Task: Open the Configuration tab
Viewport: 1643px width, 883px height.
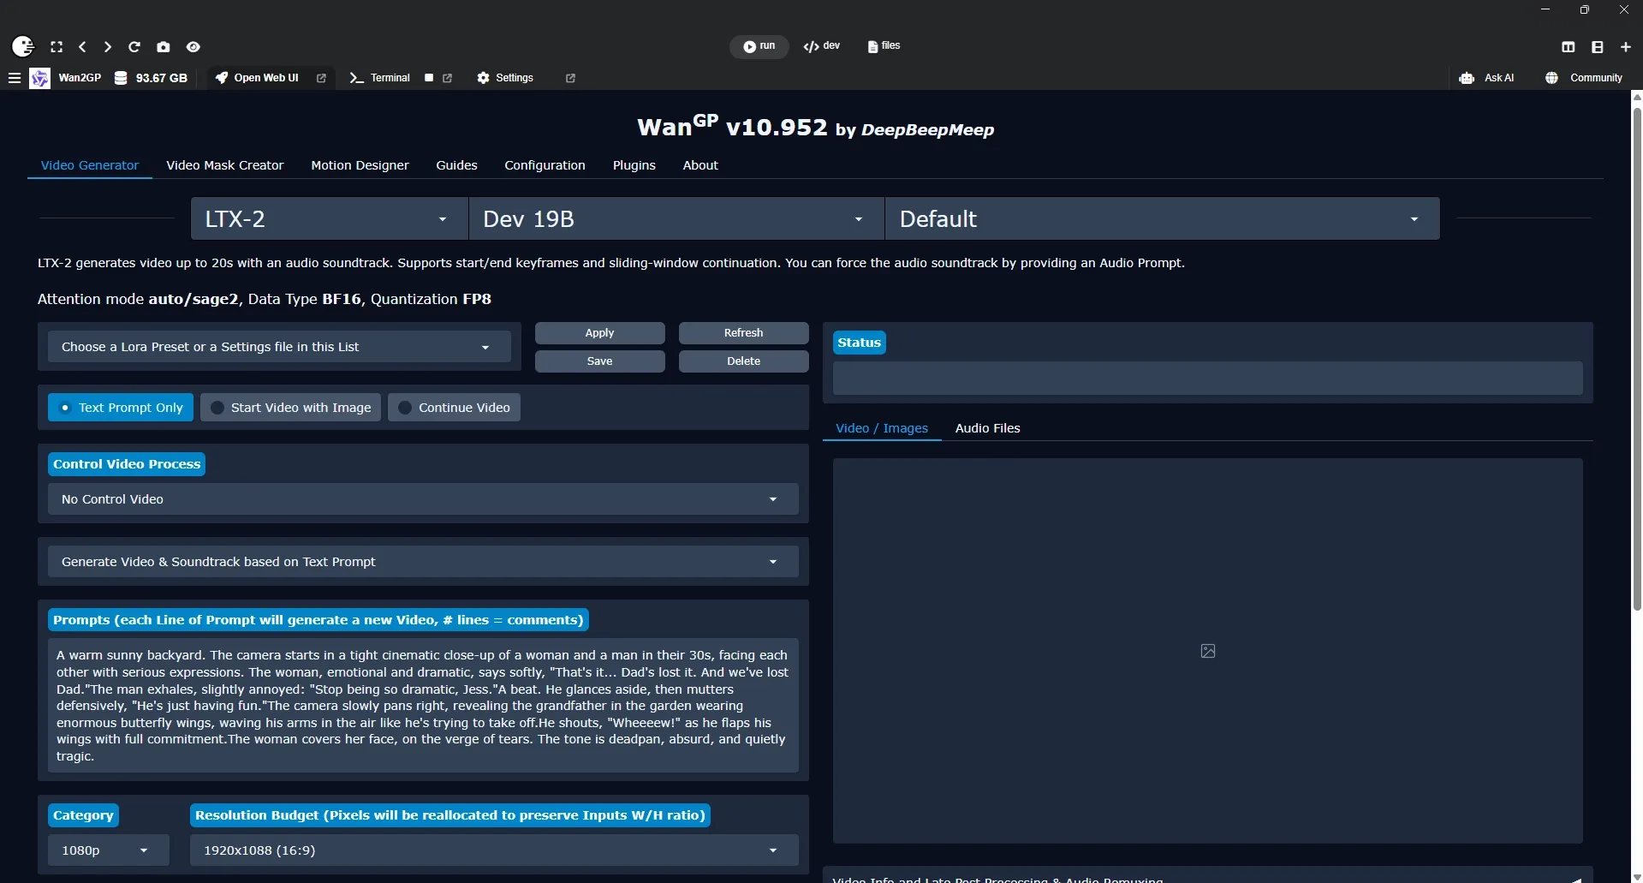Action: pyautogui.click(x=545, y=165)
